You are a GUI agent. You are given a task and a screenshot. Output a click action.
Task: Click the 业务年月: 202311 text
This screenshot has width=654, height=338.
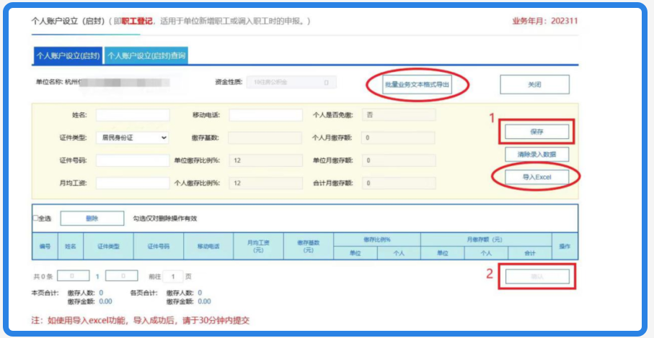point(544,21)
